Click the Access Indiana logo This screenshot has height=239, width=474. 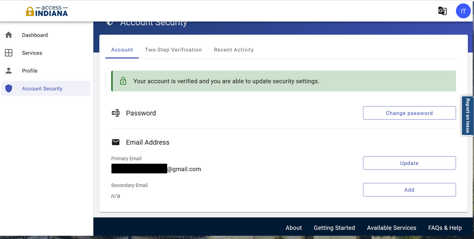coord(47,11)
